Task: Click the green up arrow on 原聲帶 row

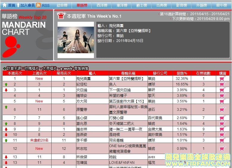Action: tap(6, 107)
